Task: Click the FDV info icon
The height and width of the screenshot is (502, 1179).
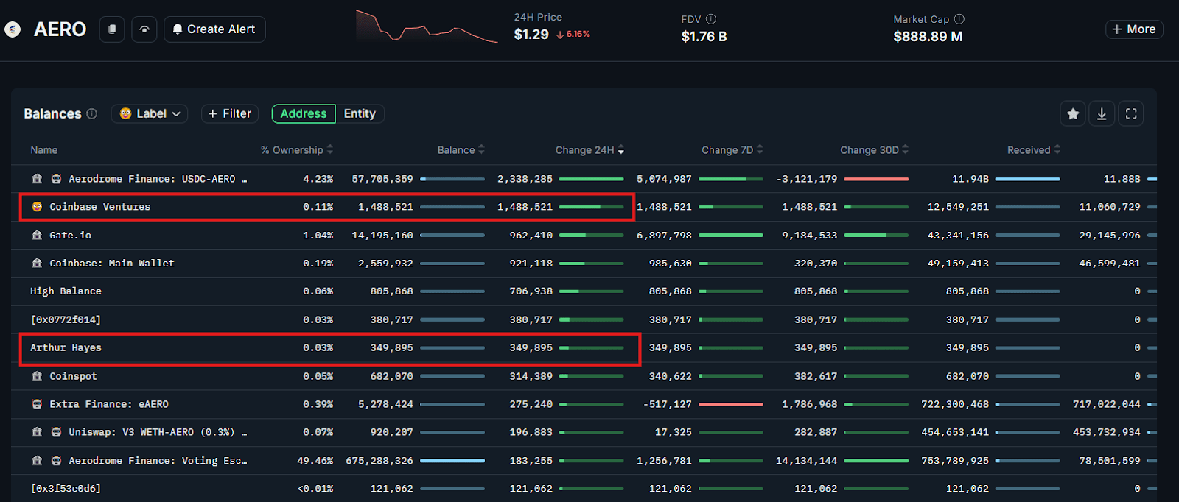Action: [711, 19]
